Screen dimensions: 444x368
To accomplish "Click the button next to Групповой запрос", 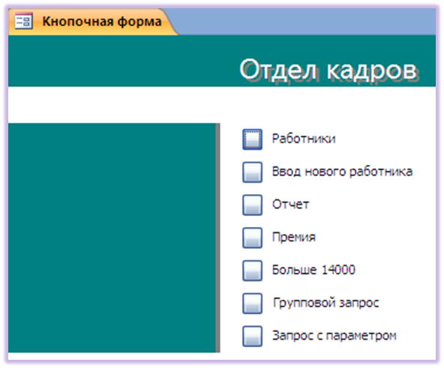I will click(x=252, y=304).
